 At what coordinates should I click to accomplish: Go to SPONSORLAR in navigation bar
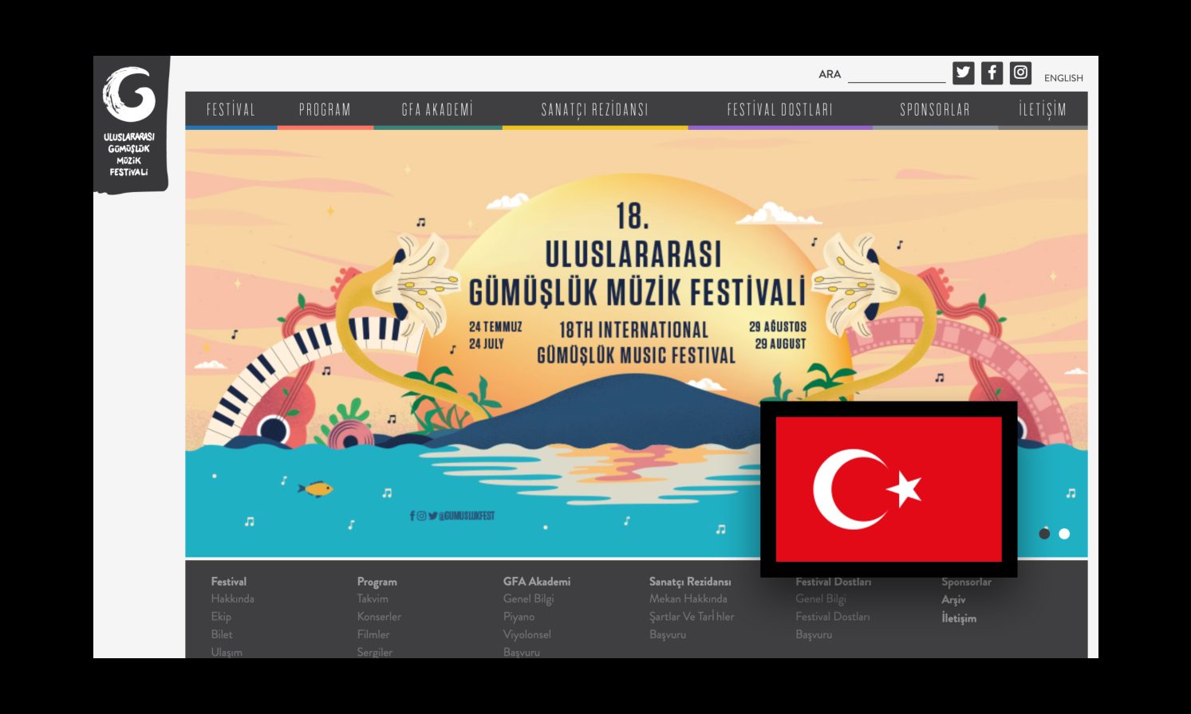[935, 110]
